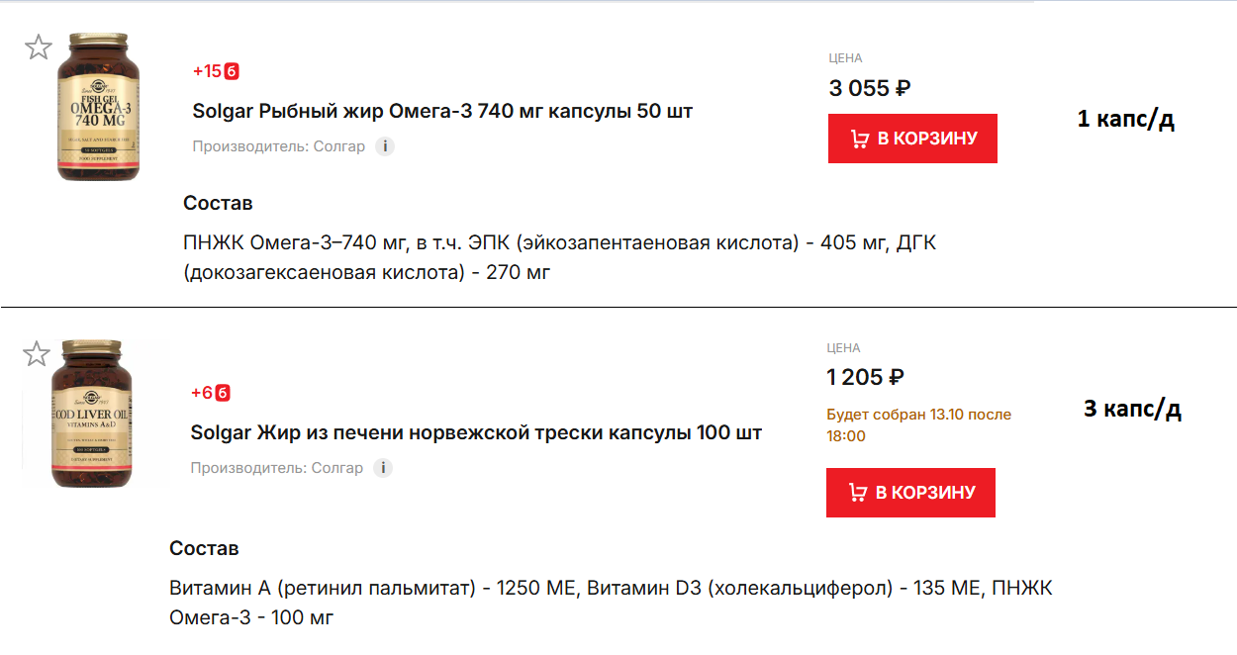
Task: Click the 3 055 ₽ price
Action: [x=869, y=88]
